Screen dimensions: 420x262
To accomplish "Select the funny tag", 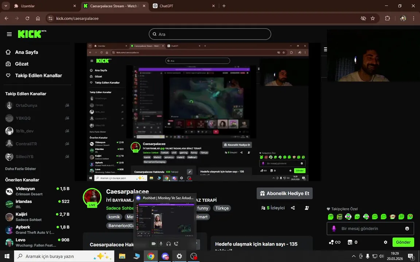I will click(203, 208).
